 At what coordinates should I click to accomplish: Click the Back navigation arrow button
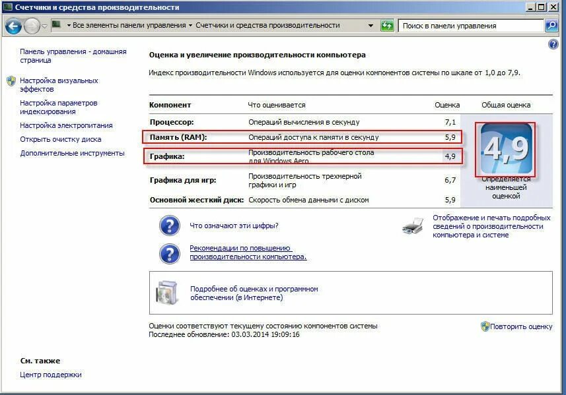tap(13, 26)
